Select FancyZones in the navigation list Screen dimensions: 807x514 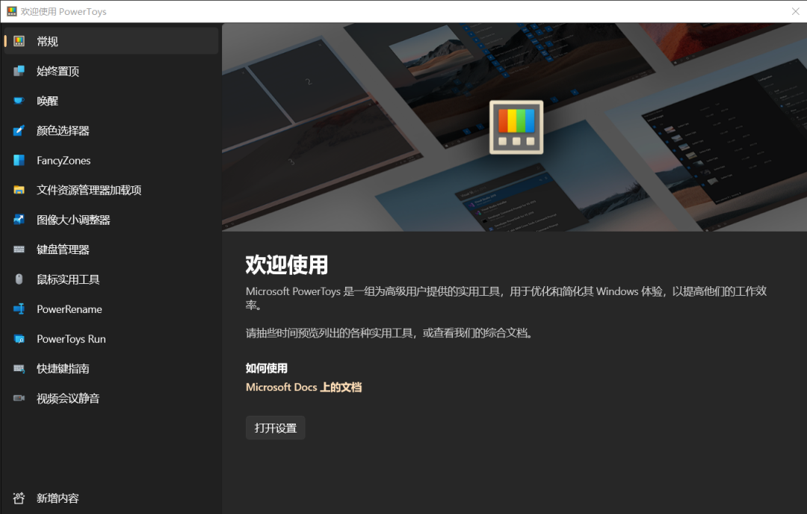[111, 160]
